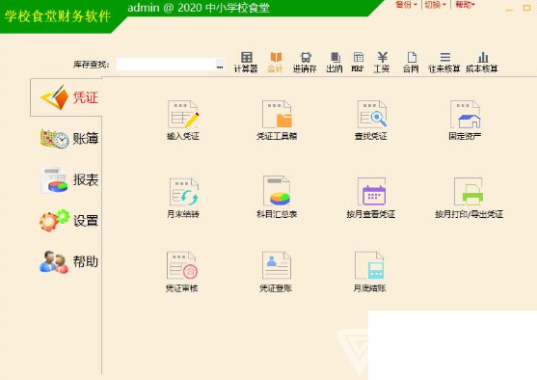This screenshot has height=380, width=537.
Task: Open the 计算器 calculator tool
Action: click(x=246, y=63)
